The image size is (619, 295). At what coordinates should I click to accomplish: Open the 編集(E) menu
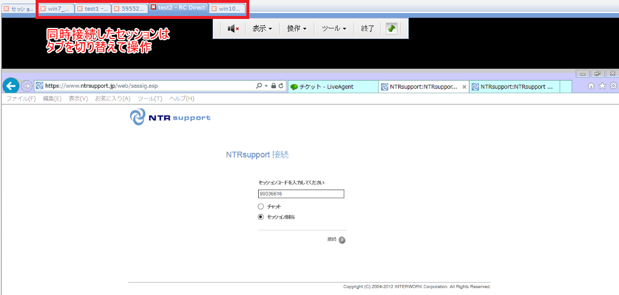52,99
